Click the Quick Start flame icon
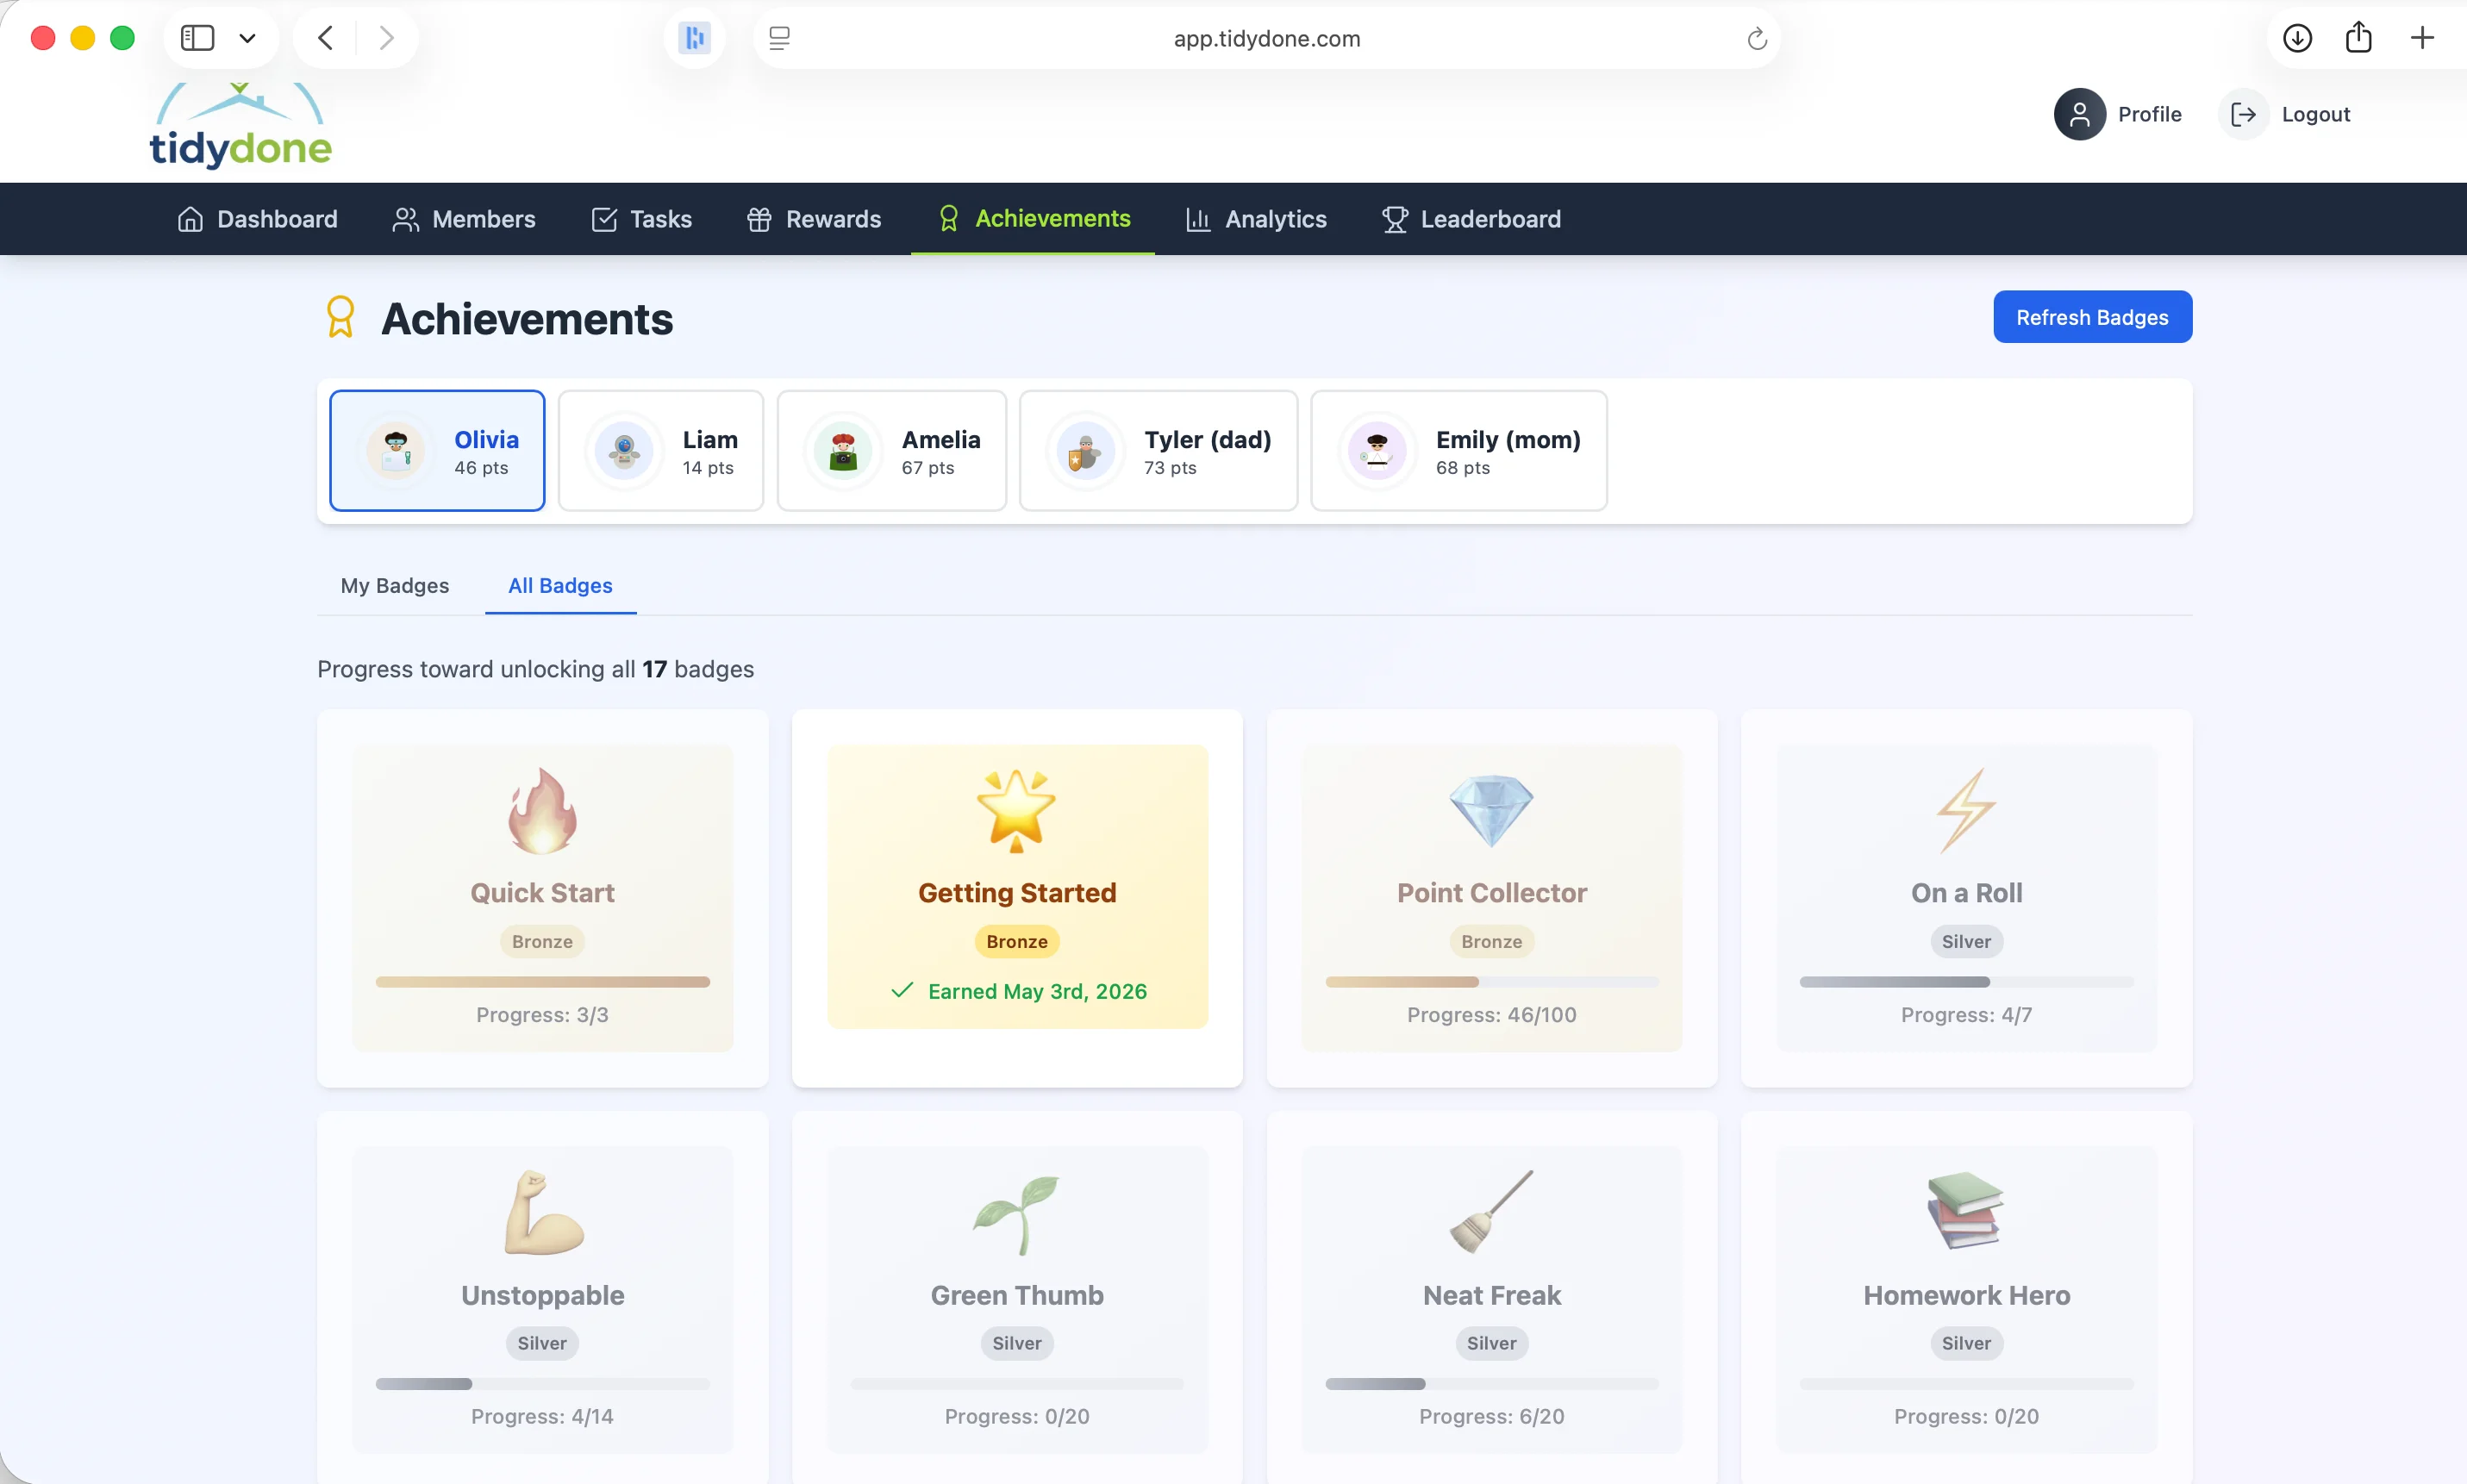The height and width of the screenshot is (1484, 2467). point(542,810)
